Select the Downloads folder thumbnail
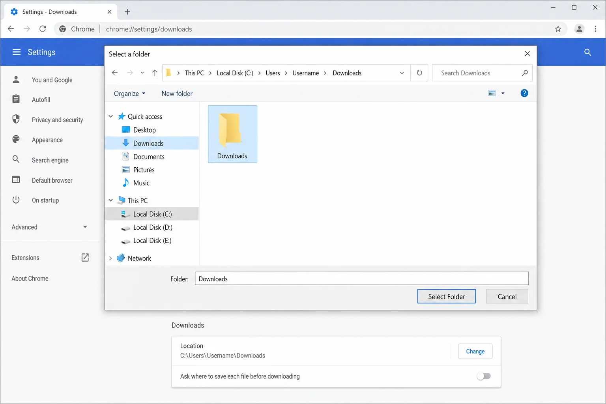The width and height of the screenshot is (606, 404). (x=232, y=134)
